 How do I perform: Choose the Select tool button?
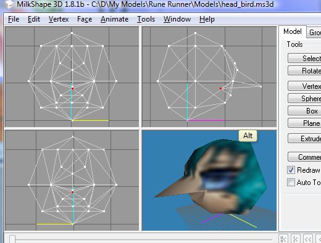304,59
